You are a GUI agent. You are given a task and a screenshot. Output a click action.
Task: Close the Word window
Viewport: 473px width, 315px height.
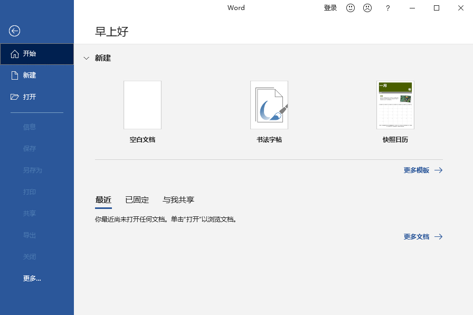coord(461,8)
